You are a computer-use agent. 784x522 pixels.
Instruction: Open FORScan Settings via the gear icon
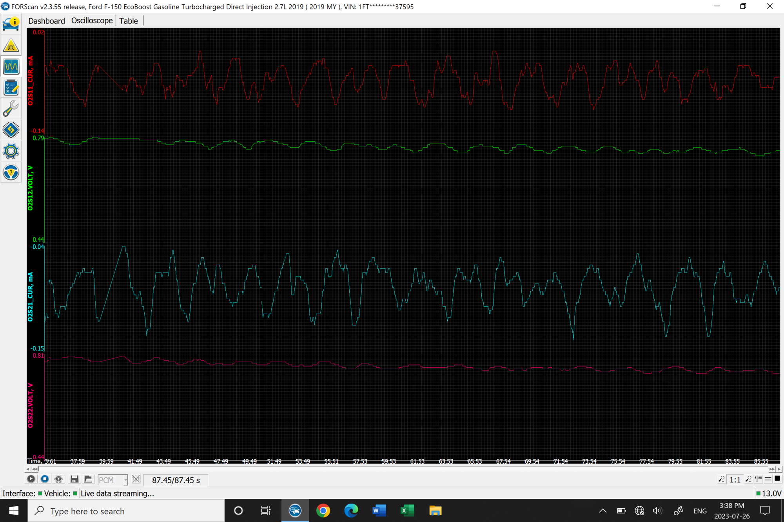point(11,151)
